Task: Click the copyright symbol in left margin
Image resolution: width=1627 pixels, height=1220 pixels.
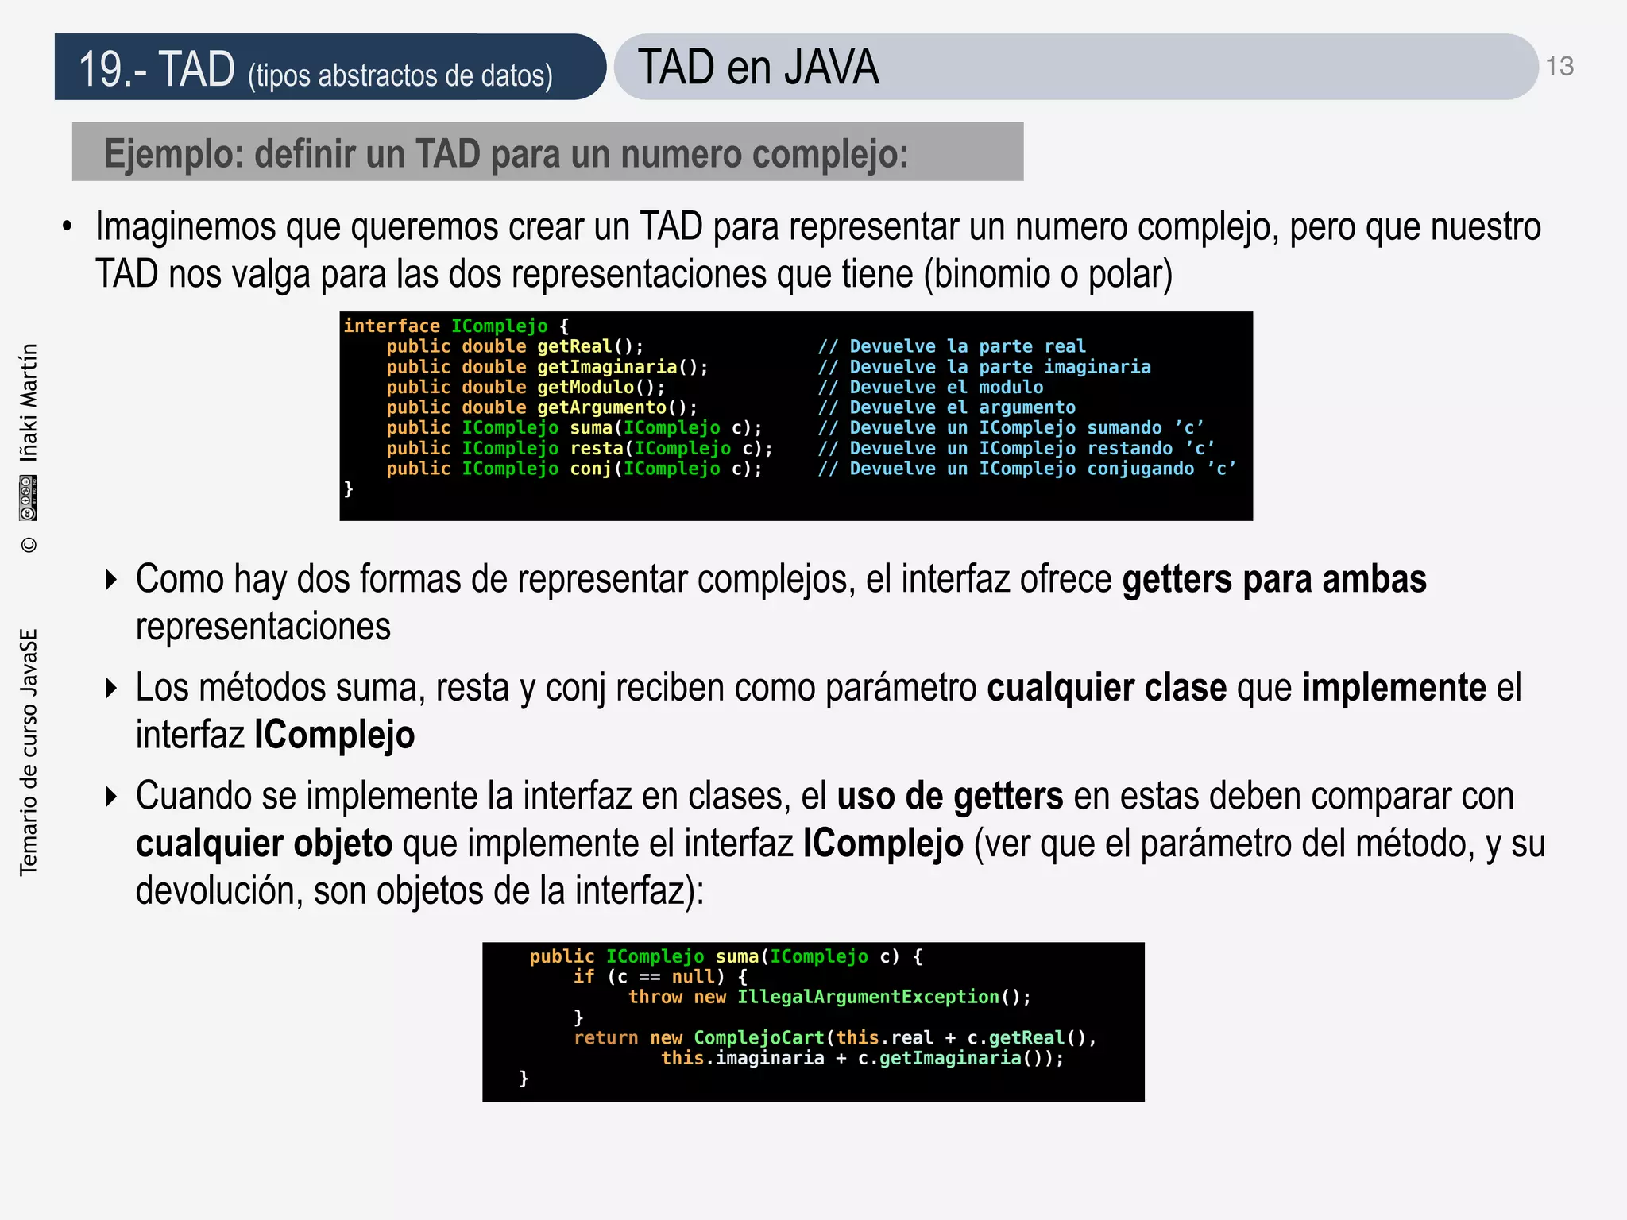Action: [29, 545]
